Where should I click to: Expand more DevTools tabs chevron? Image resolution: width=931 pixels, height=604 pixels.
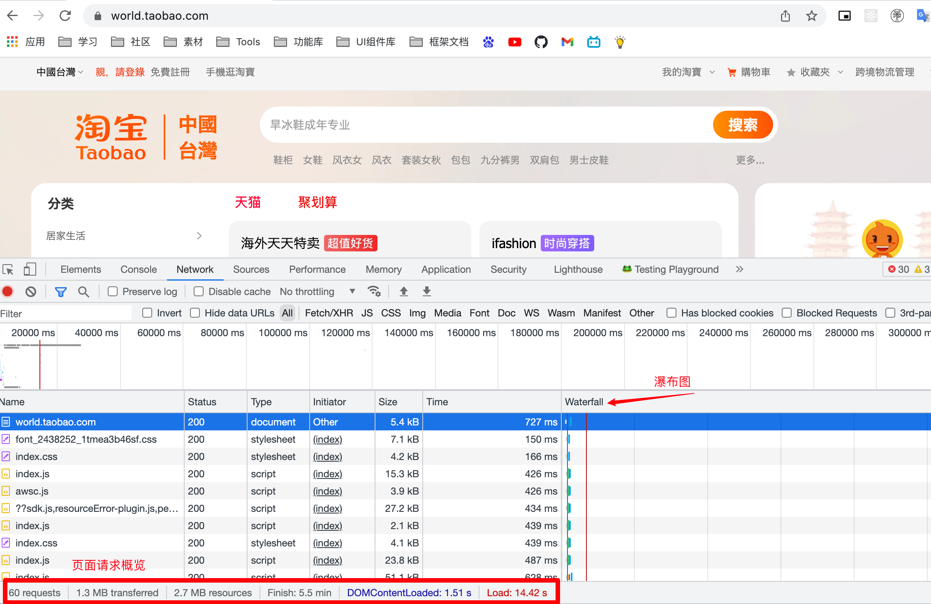[x=739, y=269]
